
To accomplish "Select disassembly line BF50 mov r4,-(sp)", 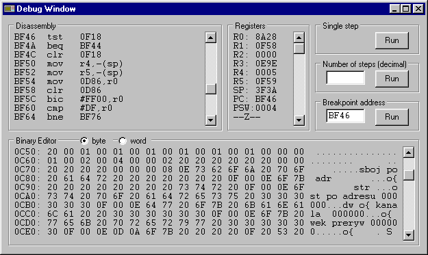I will (68, 64).
